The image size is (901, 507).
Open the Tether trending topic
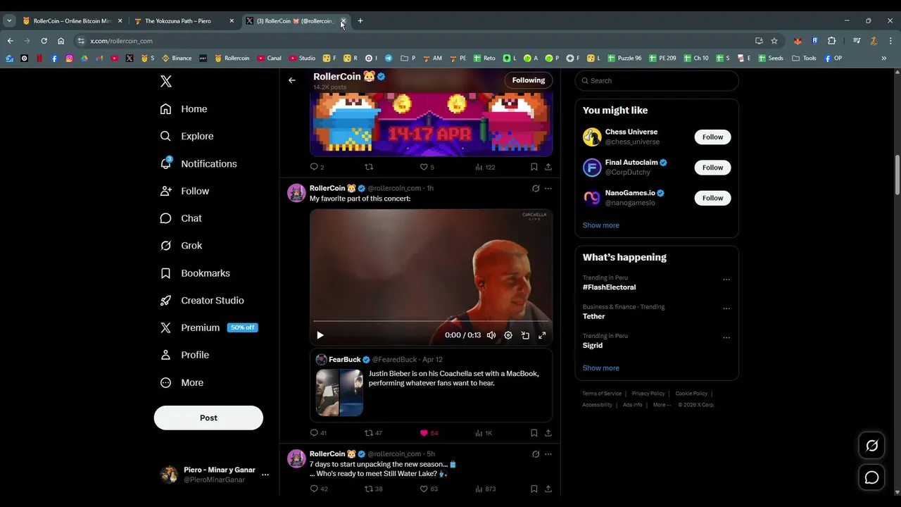pos(593,316)
